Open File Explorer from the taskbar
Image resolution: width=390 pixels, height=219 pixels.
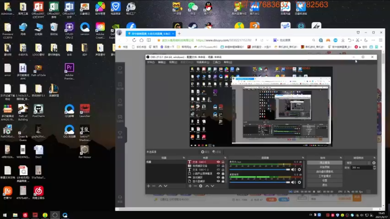click(x=15, y=215)
